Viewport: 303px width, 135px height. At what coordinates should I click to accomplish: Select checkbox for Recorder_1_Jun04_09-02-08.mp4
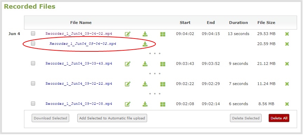point(33,103)
